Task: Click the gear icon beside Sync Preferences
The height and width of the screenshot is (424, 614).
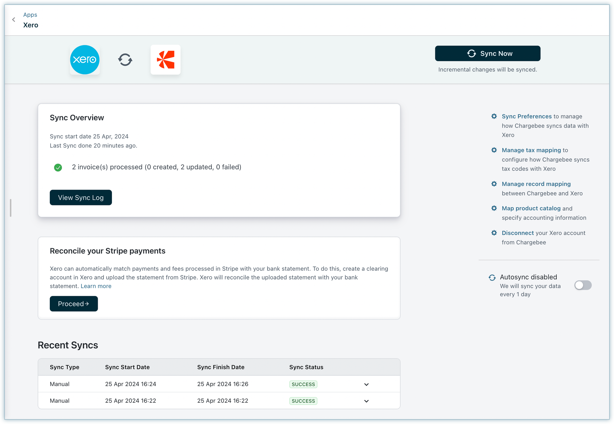Action: pyautogui.click(x=494, y=116)
